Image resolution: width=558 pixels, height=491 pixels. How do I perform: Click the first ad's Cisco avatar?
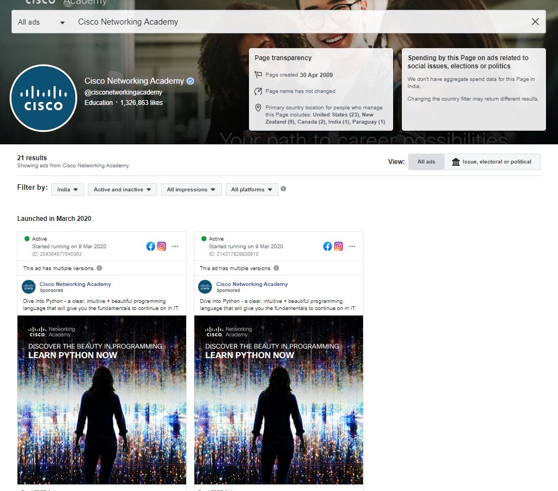pyautogui.click(x=28, y=287)
